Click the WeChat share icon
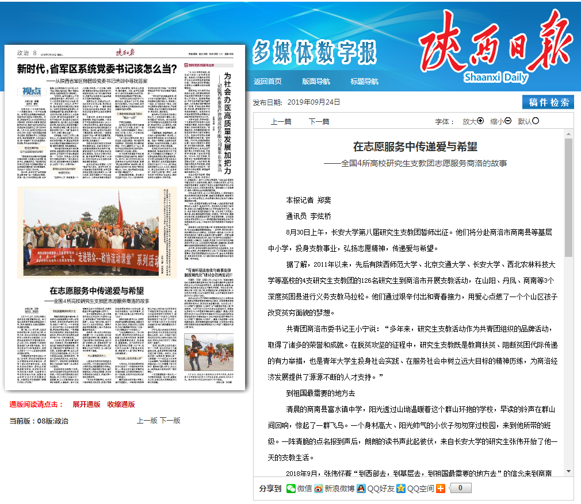The image size is (581, 504). coord(291,488)
